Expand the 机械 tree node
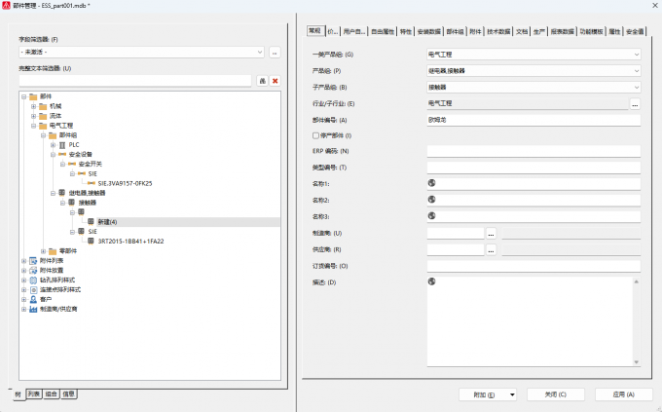662x412 pixels. (x=33, y=106)
